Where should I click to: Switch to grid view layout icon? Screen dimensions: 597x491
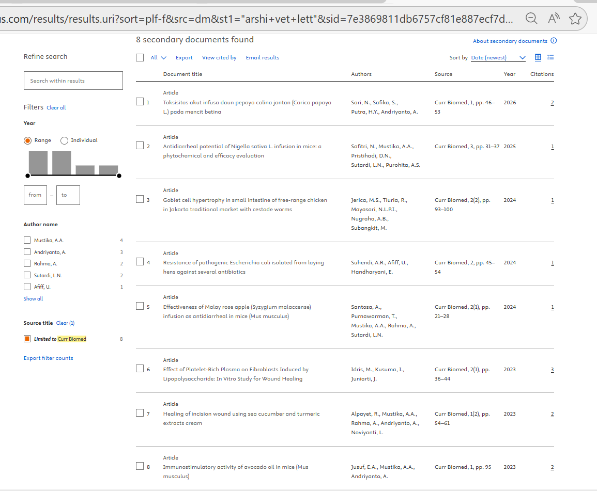click(x=538, y=57)
